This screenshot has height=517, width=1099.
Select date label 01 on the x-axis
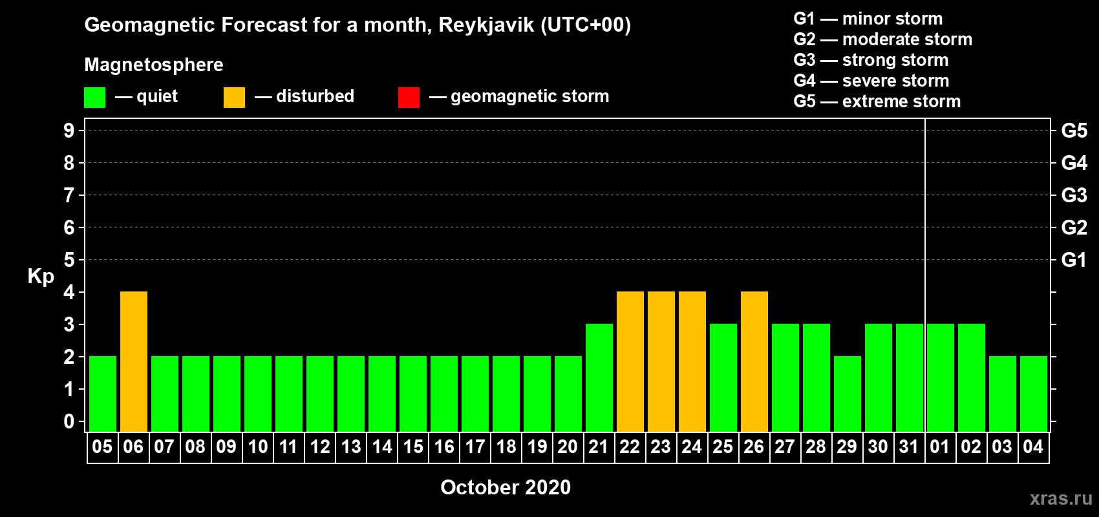click(x=940, y=447)
